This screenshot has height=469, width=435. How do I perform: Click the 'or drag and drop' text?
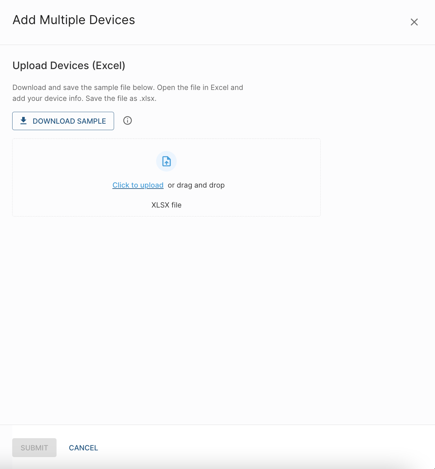(x=196, y=185)
